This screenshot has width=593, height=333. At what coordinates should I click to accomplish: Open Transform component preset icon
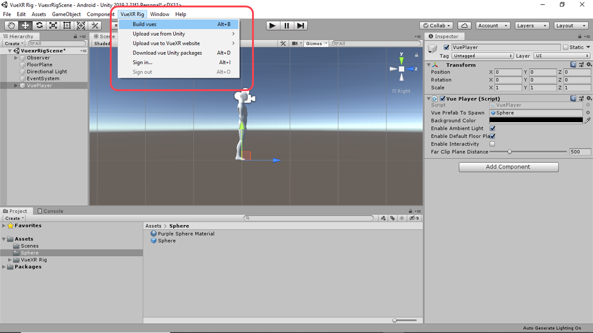tap(581, 65)
